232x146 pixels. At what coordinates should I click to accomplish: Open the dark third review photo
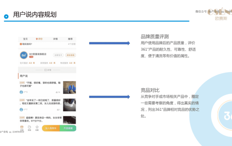point(69,120)
